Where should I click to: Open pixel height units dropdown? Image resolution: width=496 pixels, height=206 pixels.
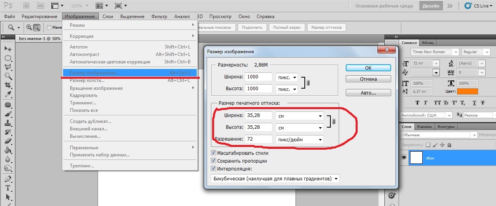287,89
